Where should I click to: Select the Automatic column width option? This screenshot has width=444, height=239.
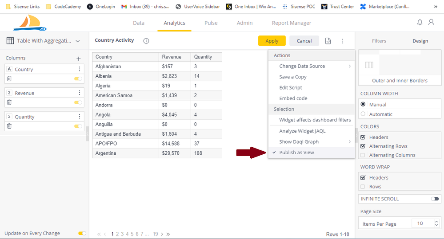[363, 114]
